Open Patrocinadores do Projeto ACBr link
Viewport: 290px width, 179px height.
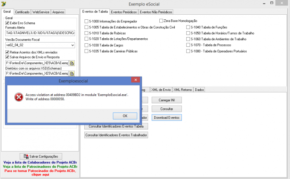(x=40, y=166)
